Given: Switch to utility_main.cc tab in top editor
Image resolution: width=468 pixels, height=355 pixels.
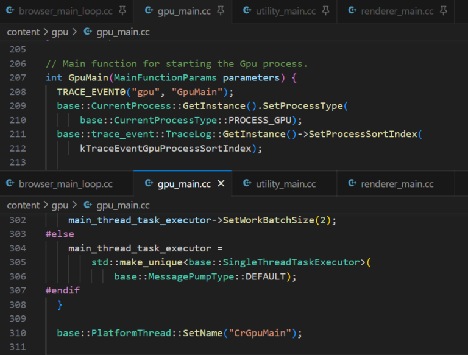Looking at the screenshot, I should click(285, 10).
